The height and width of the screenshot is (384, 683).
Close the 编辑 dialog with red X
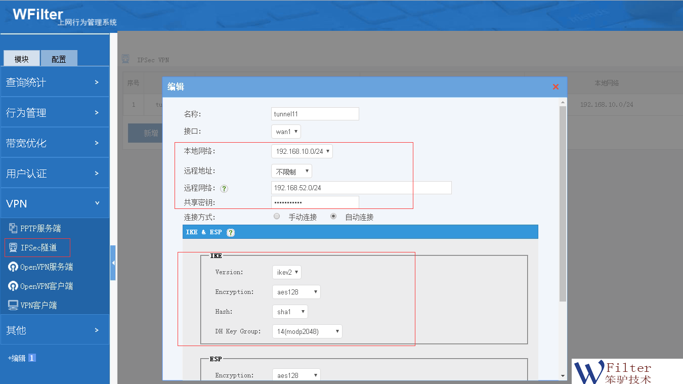556,87
